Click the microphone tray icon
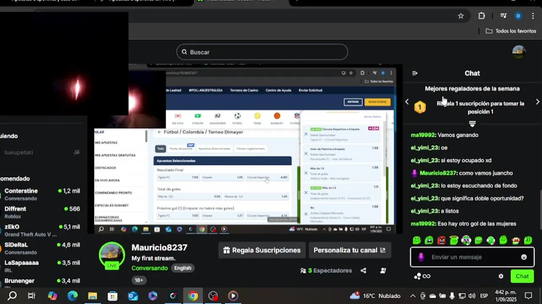The image size is (542, 304). pos(452,296)
